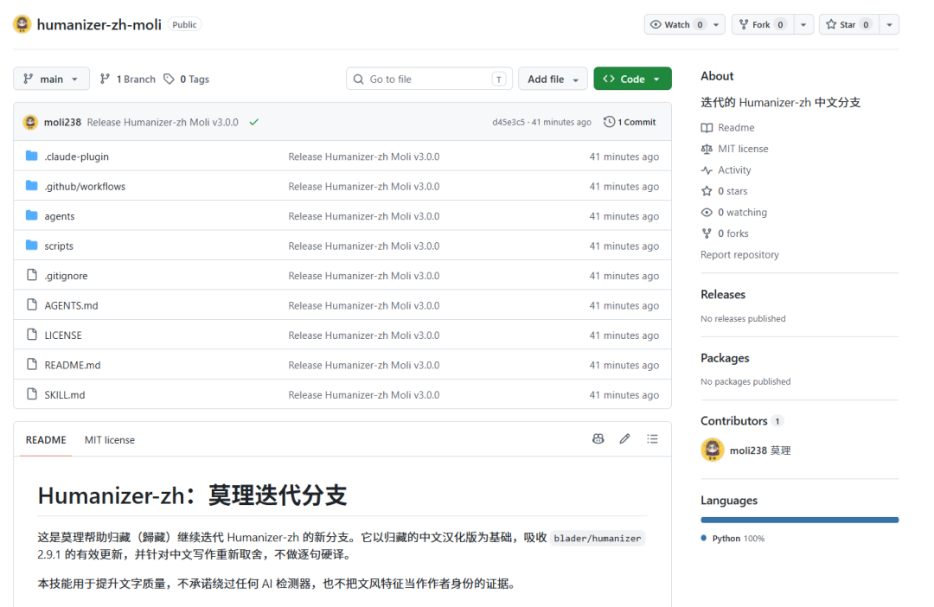Screen dimensions: 934x607
Task: Click the fork icon beside 0 forks
Action: coord(707,233)
